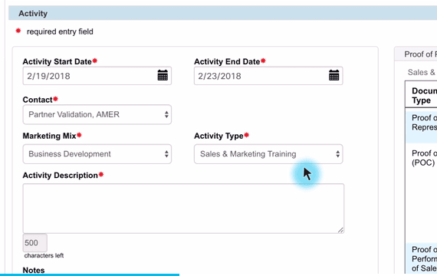Screen dimensions: 437x276
Task: Click the 'characters left' caption
Action: (44, 255)
